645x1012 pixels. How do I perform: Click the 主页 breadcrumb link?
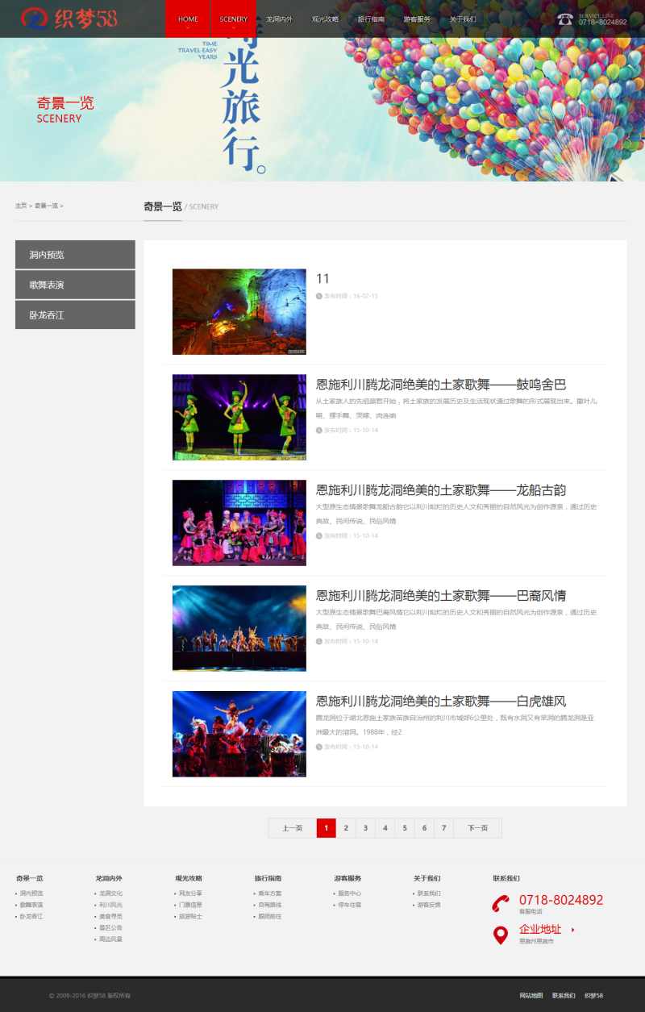(x=21, y=206)
